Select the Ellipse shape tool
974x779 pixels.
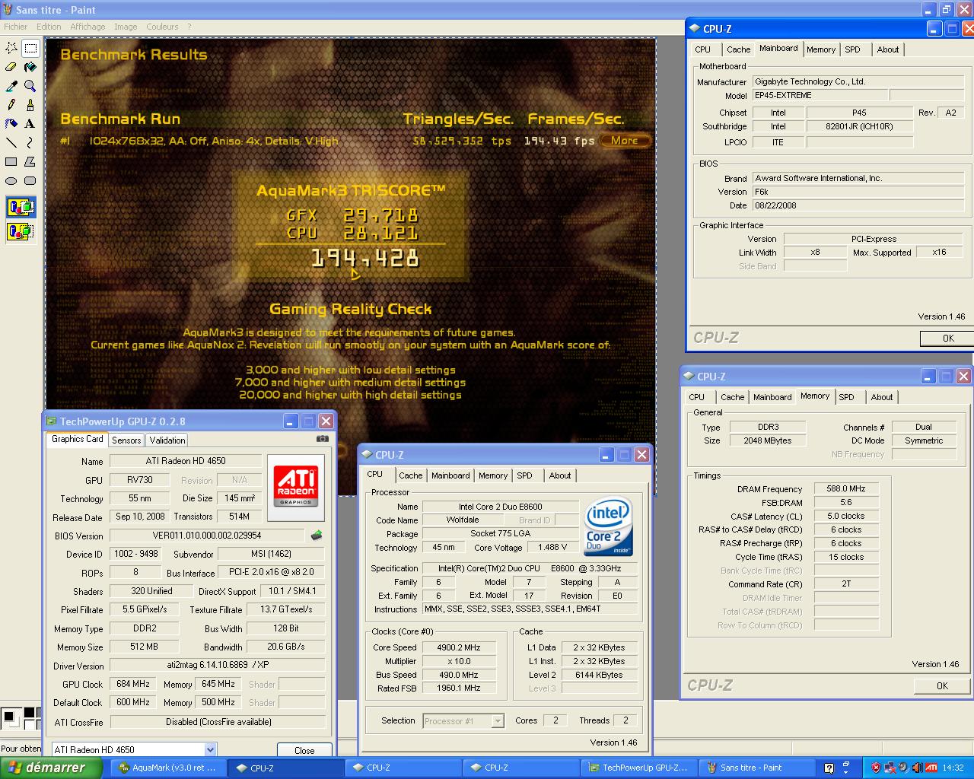coord(11,180)
